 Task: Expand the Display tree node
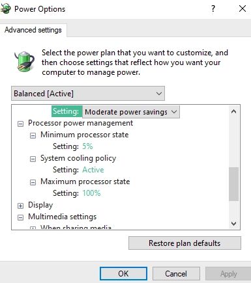point(20,206)
